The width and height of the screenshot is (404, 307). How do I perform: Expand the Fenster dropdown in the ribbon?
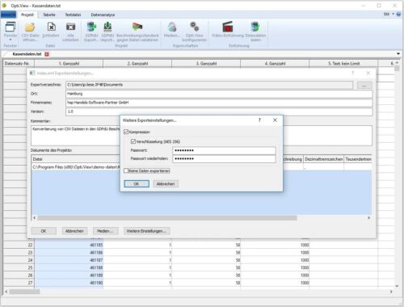tap(11, 40)
